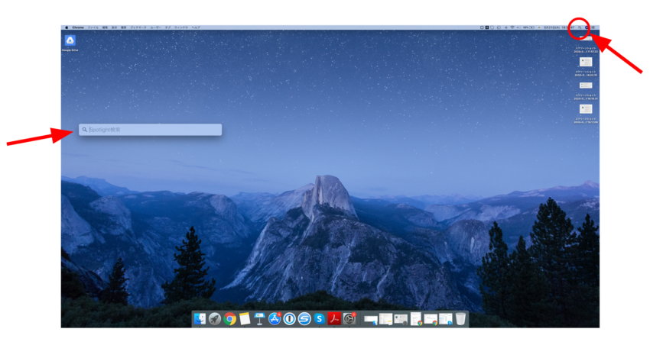The image size is (650, 345).
Task: Open the Wi-Fi status menu
Action: click(512, 27)
